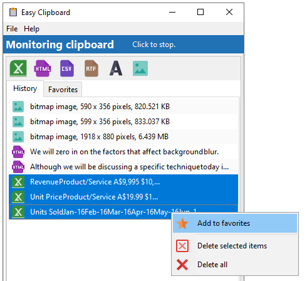Screen dimensions: 307x281
Task: Select the RTF format toolbar icon
Action: [x=91, y=68]
